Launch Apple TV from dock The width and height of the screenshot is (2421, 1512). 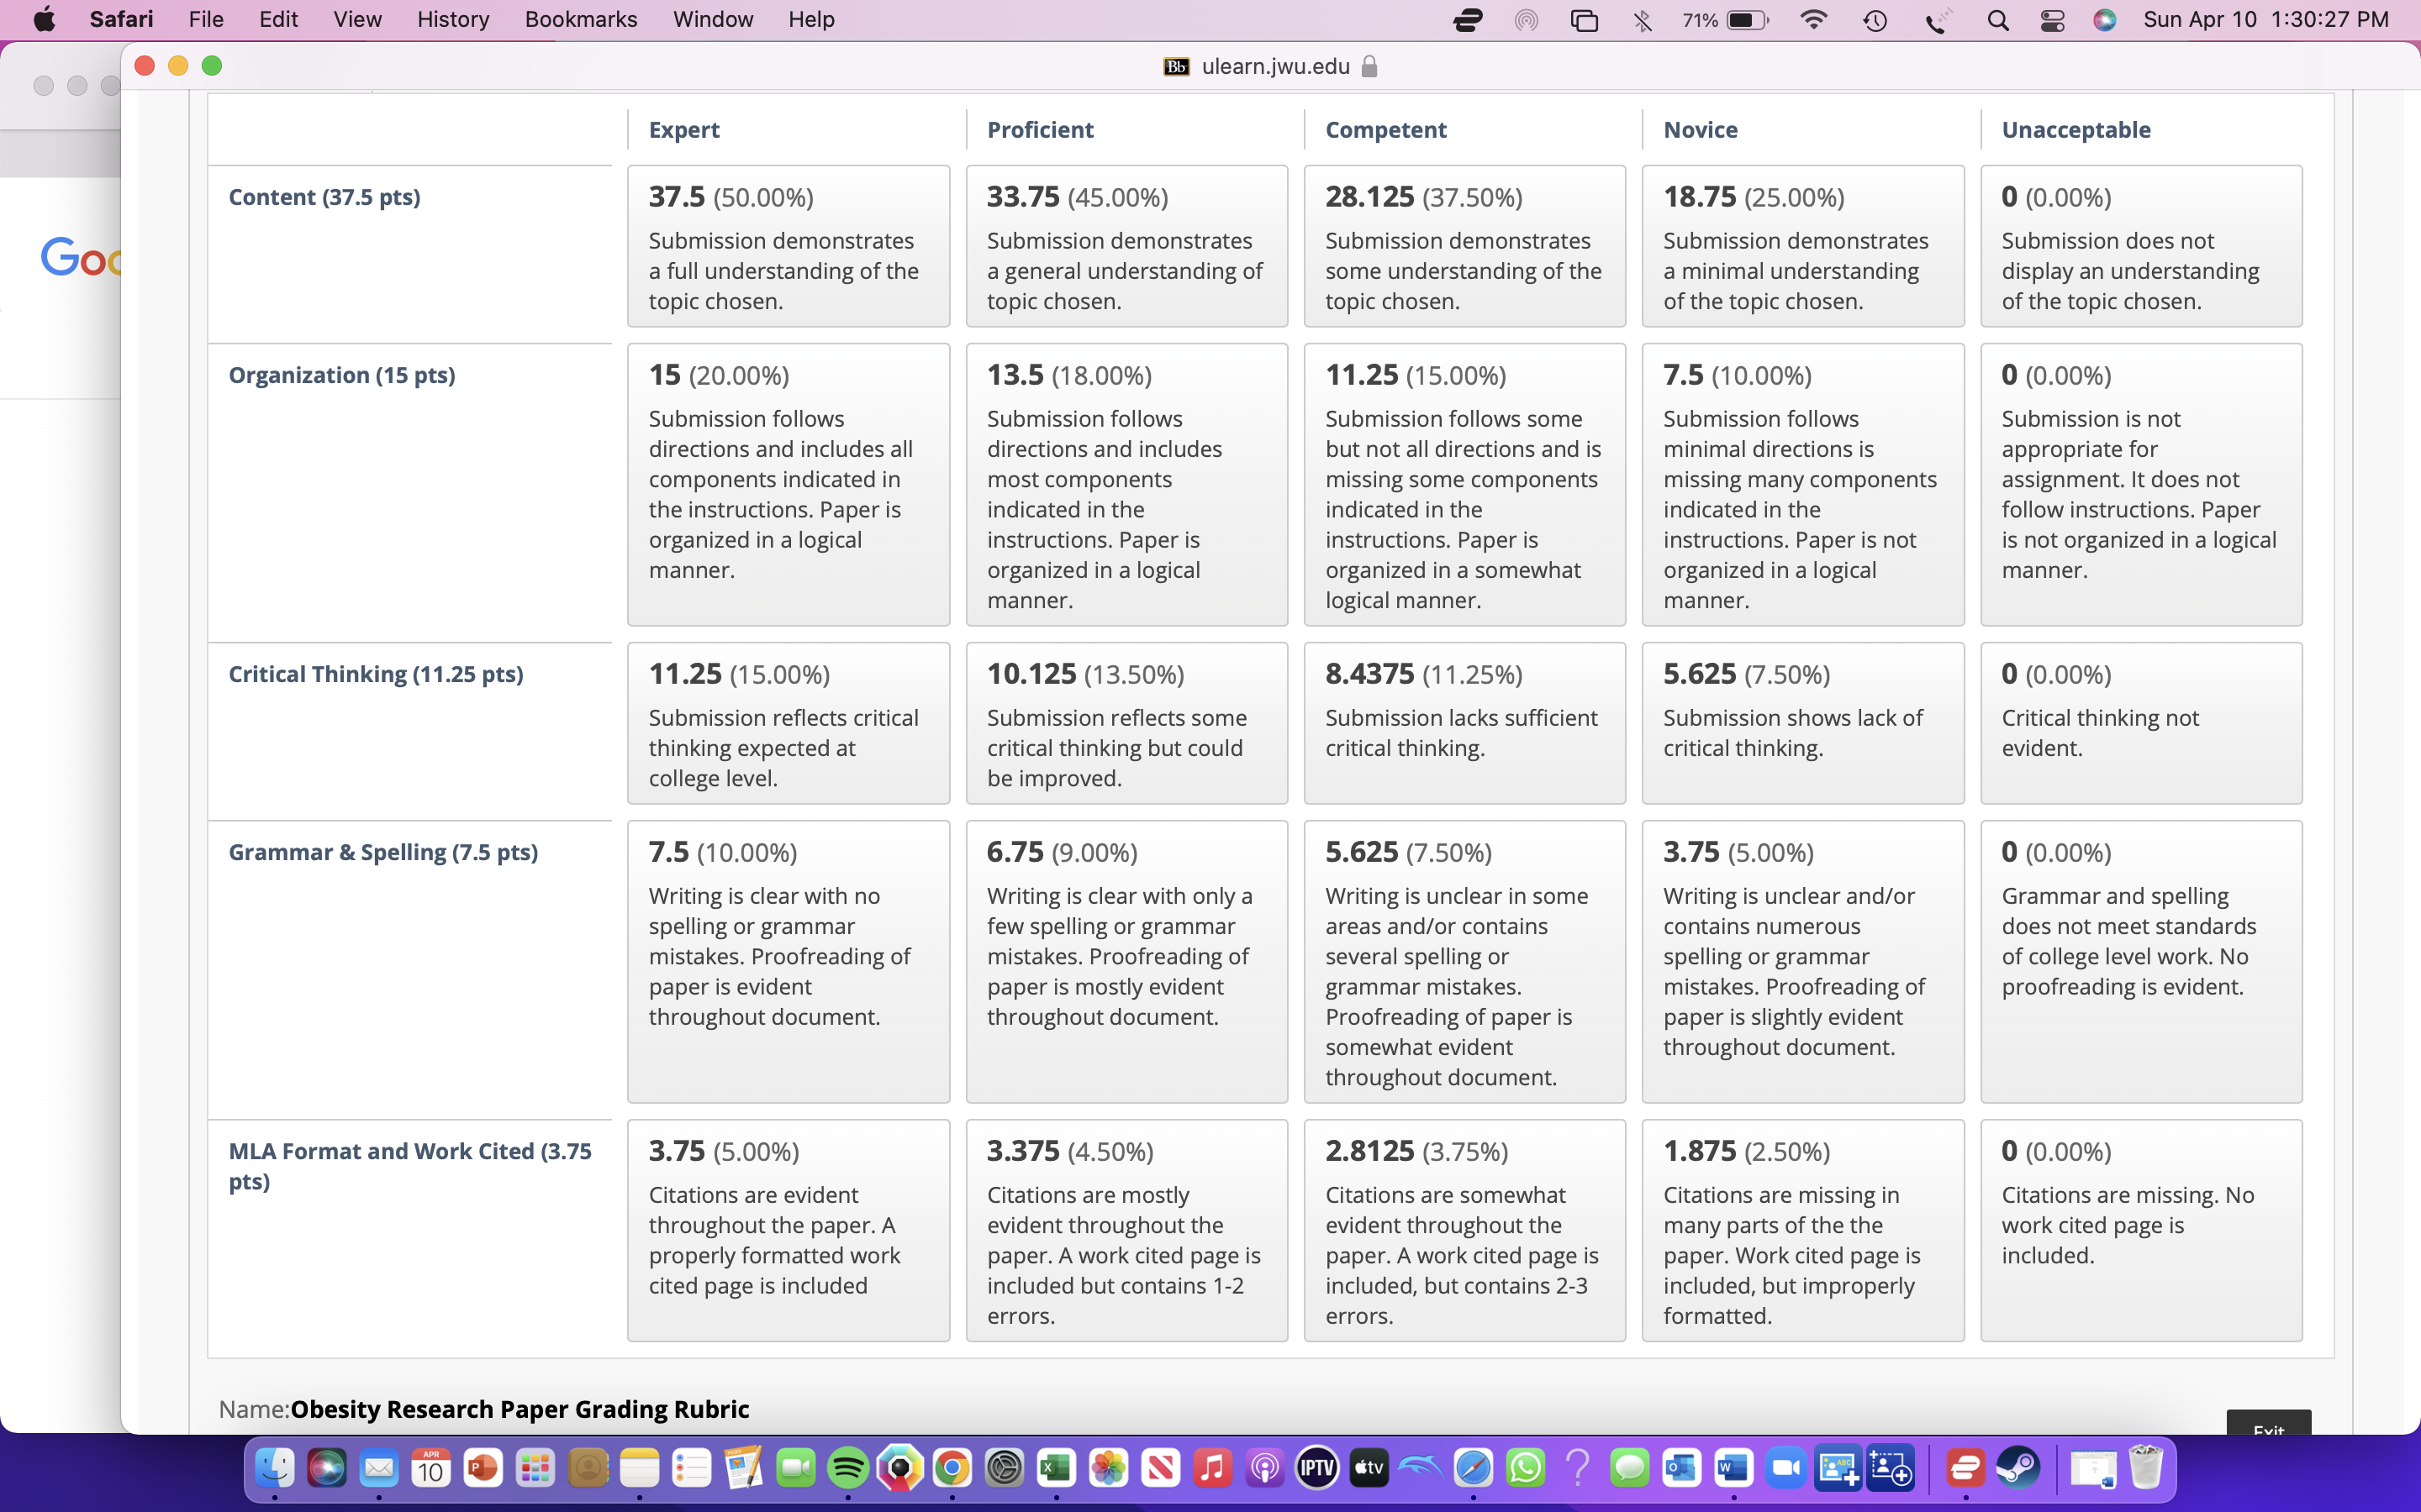1369,1468
